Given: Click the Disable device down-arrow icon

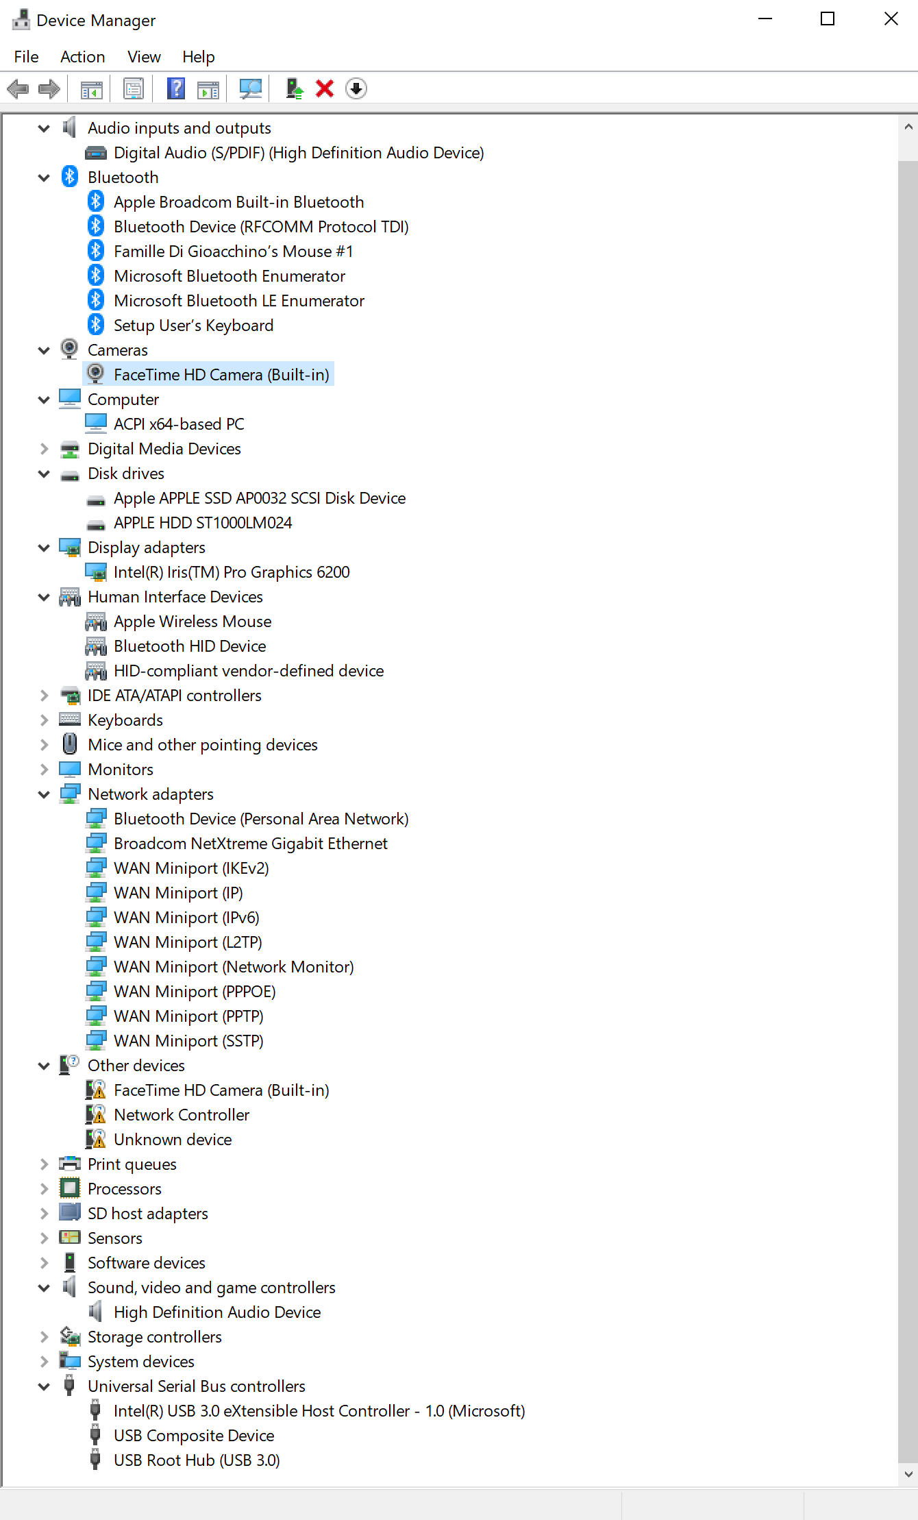Looking at the screenshot, I should click(356, 88).
